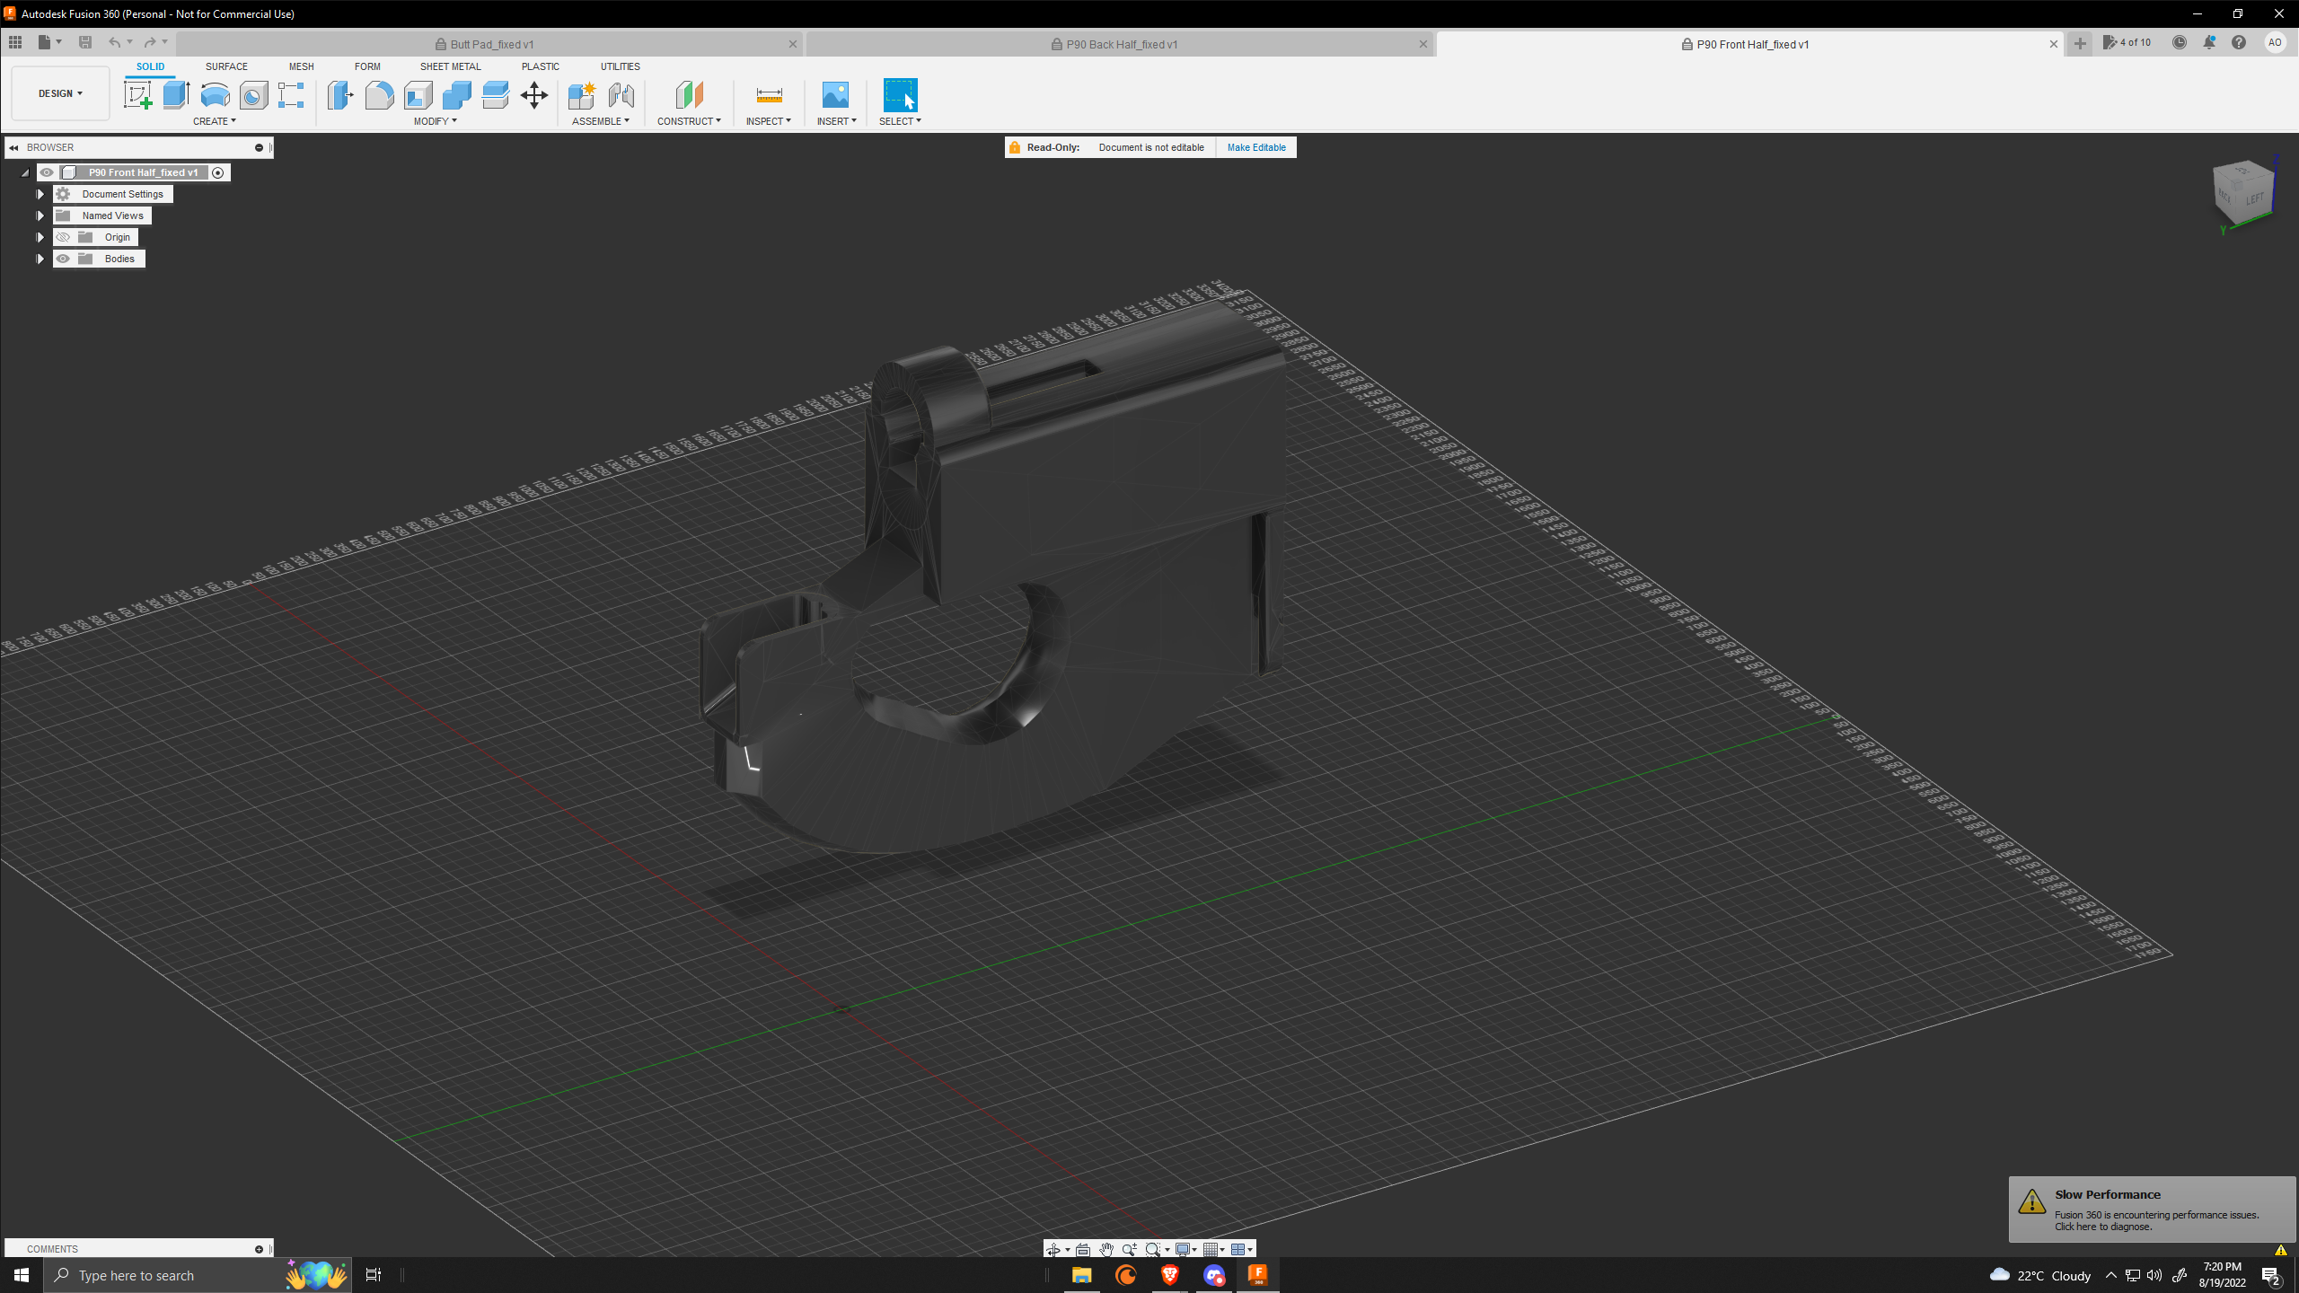Viewport: 2299px width, 1293px height.
Task: Hide the Bodies folder
Action: [x=63, y=259]
